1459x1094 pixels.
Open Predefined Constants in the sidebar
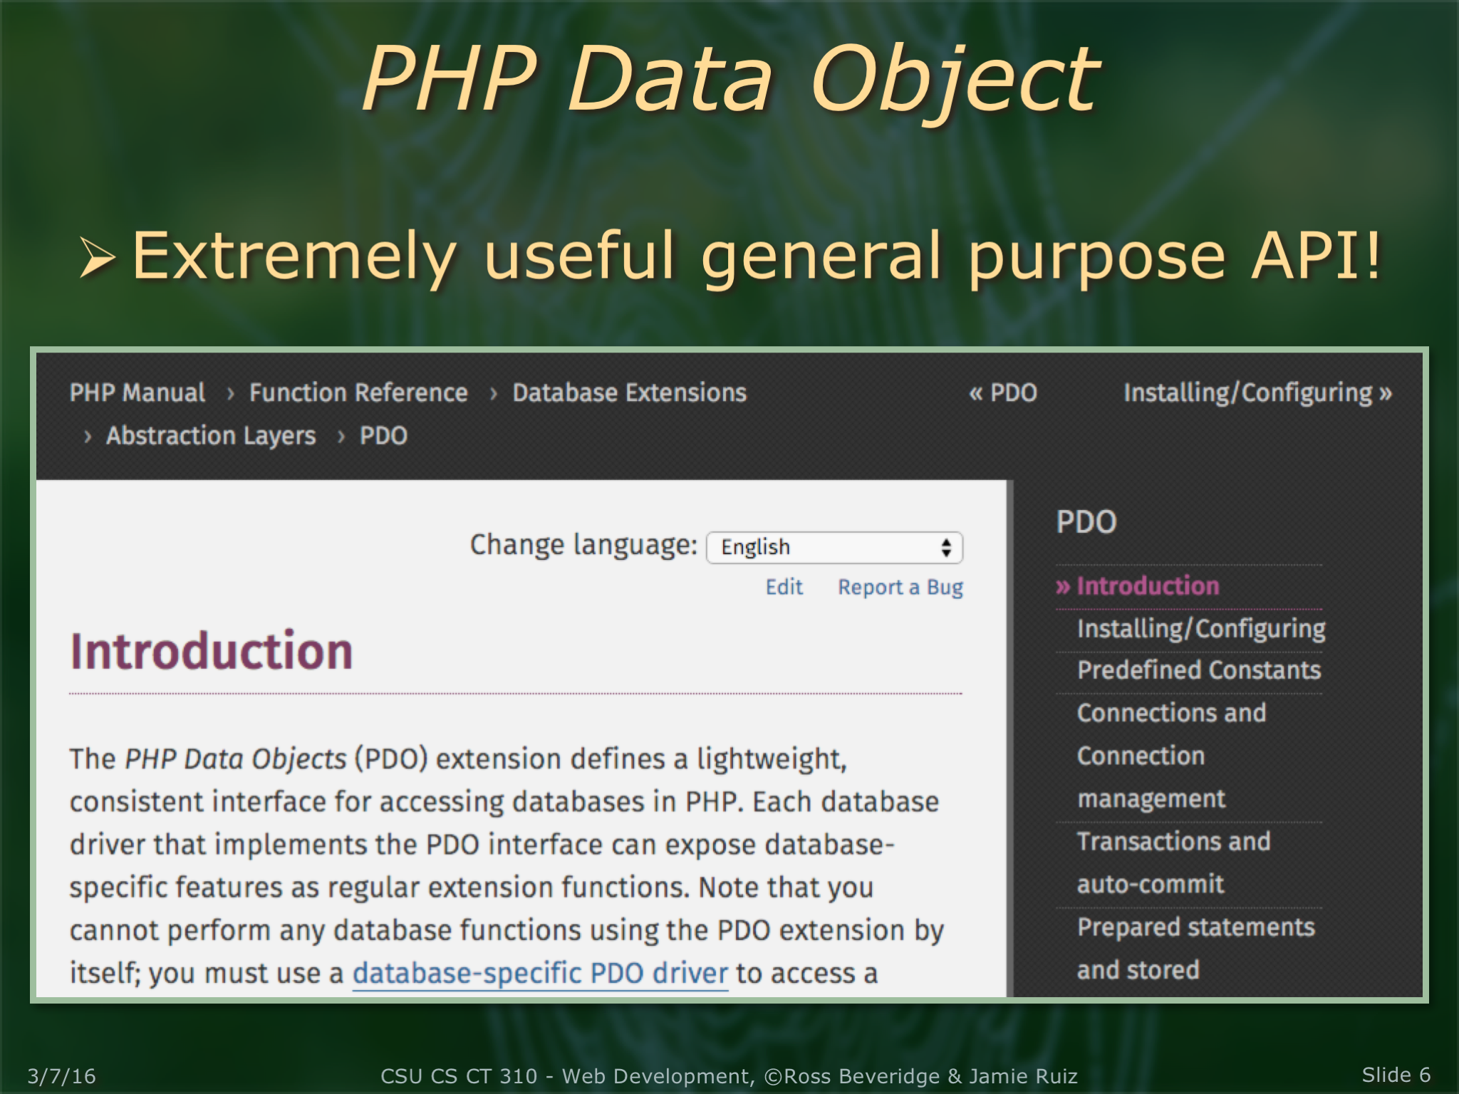(x=1199, y=671)
